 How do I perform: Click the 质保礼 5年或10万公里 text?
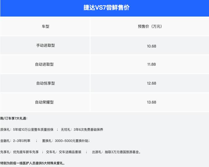coord(27,129)
